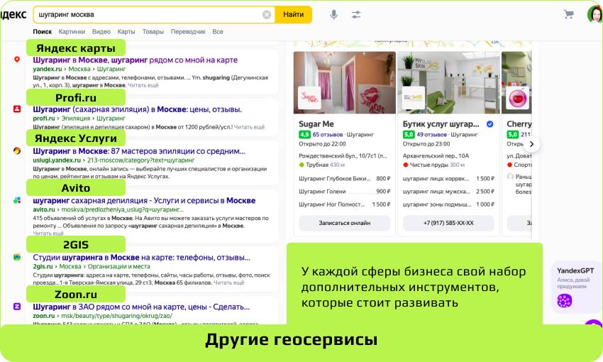The width and height of the screenshot is (603, 362).
Task: Click the Sugar Me logo overlay on photo
Action: click(x=309, y=98)
